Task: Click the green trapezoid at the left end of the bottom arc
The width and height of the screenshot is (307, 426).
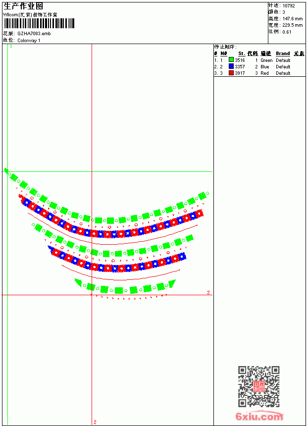Action: 78,282
